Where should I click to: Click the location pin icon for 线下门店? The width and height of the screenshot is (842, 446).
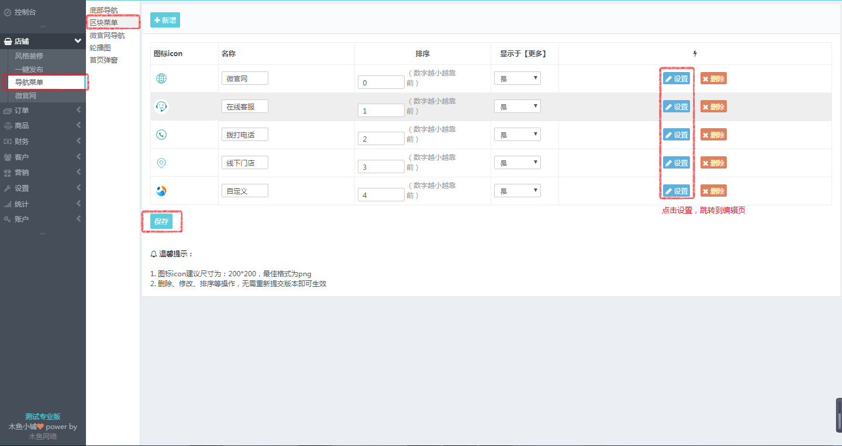pos(161,163)
